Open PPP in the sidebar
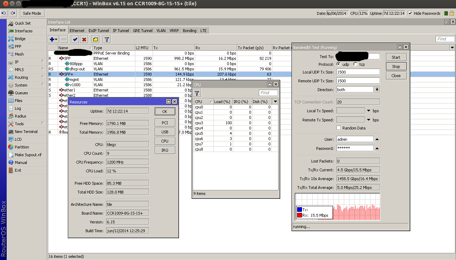456x260 pixels. (x=18, y=46)
